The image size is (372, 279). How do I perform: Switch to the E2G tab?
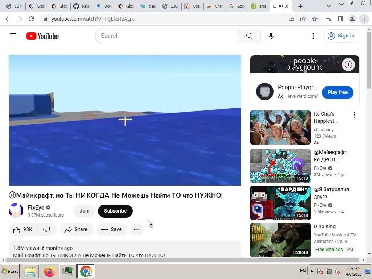pos(170,6)
